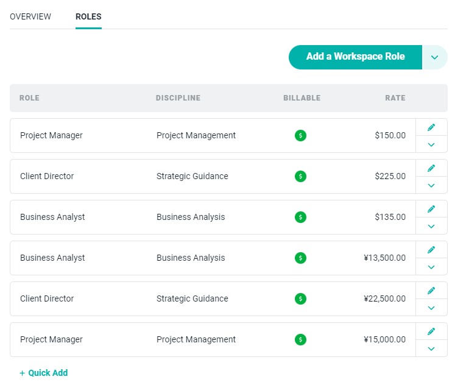The image size is (452, 385).
Task: Expand the ¥22,500.00 Client Director row chevron
Action: tap(431, 308)
